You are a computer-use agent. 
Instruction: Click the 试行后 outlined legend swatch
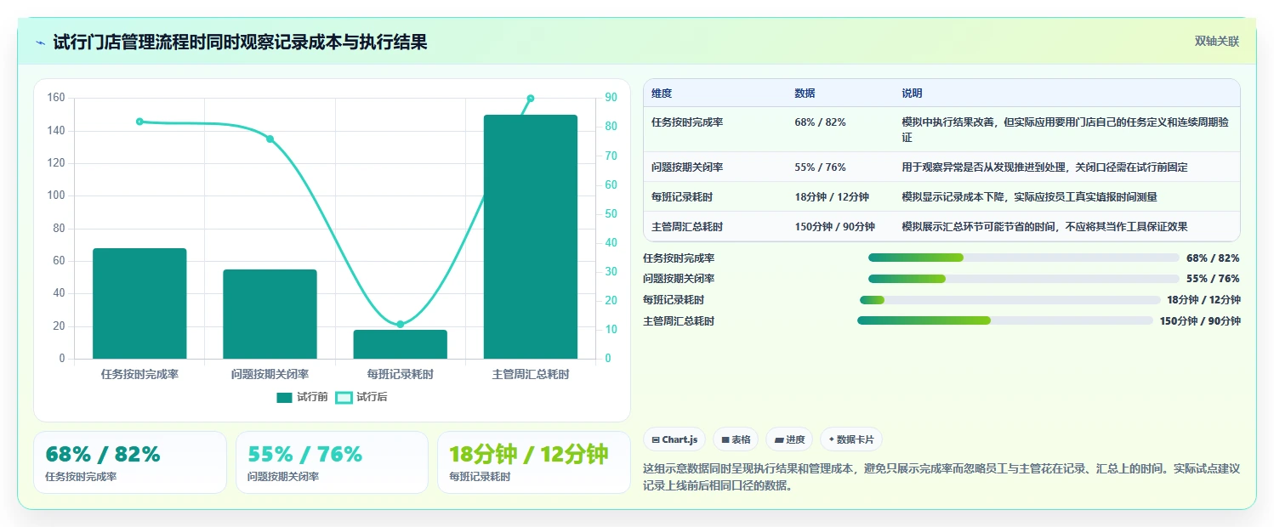344,397
